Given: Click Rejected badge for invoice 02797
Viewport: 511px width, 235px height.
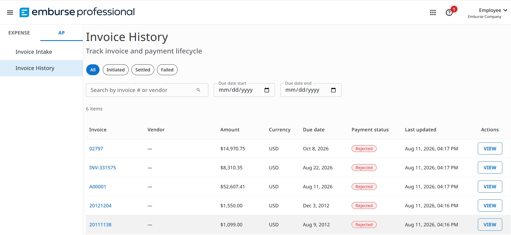Looking at the screenshot, I should click(x=364, y=149).
